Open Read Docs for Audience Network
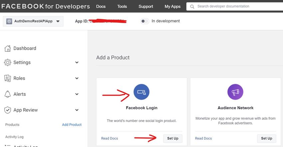283x147 pixels. point(203,138)
